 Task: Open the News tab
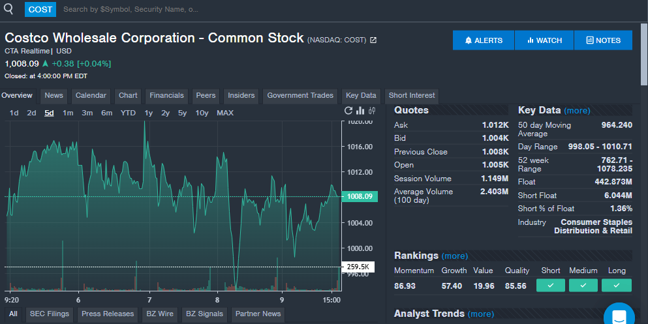[x=54, y=95]
